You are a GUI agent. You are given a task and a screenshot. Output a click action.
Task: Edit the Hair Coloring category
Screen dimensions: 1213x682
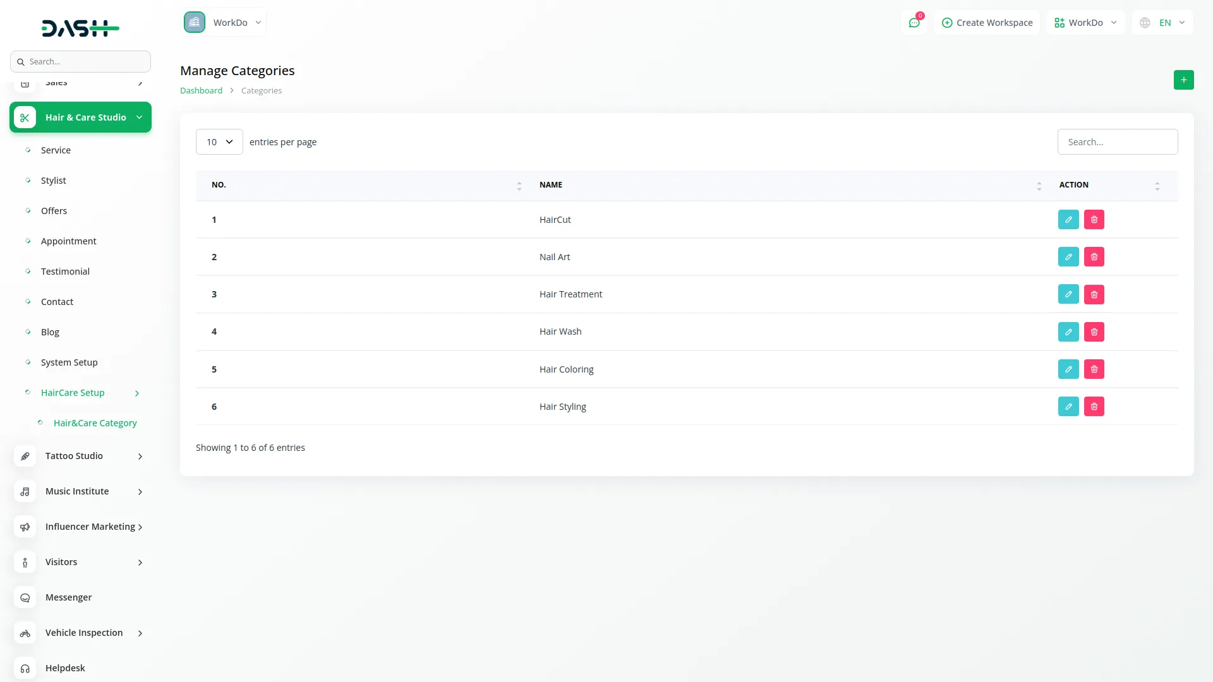point(1068,369)
